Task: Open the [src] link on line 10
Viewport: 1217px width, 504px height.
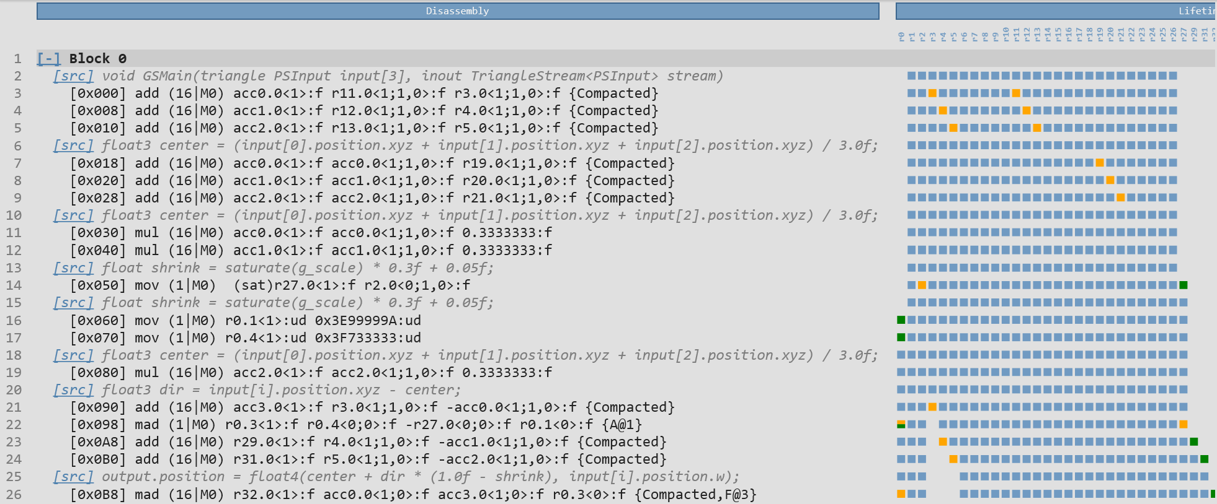Action: pos(73,215)
